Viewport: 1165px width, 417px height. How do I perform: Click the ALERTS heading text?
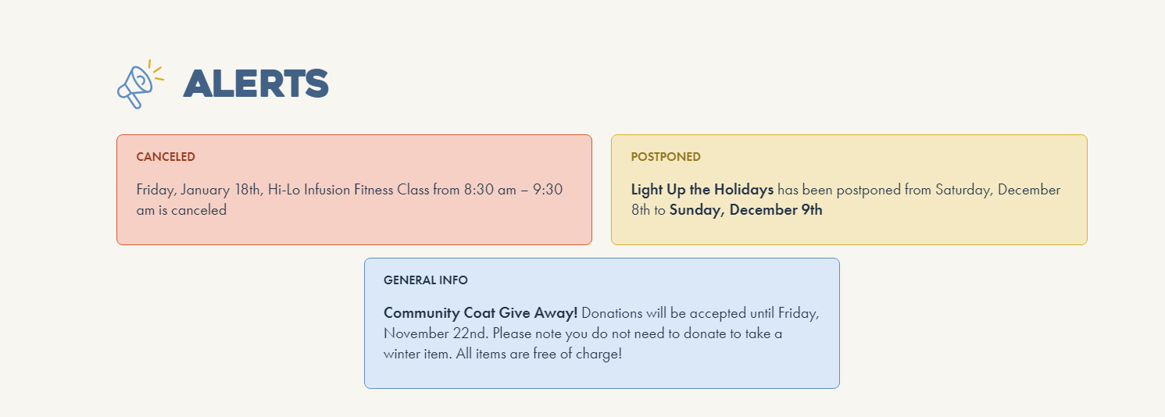(256, 84)
